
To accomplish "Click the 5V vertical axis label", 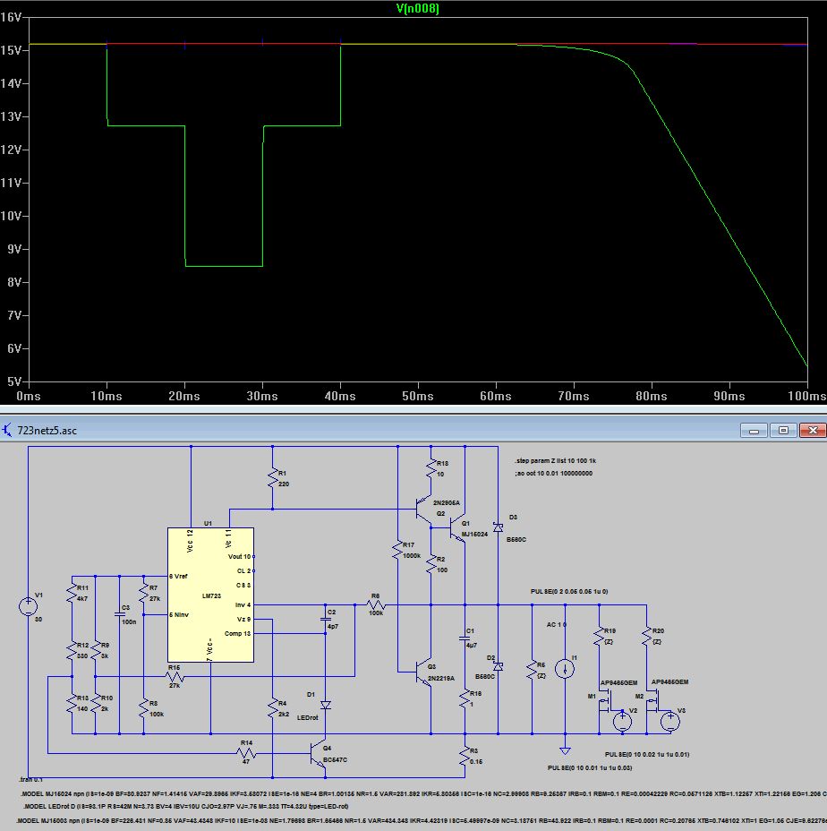I will [x=14, y=381].
